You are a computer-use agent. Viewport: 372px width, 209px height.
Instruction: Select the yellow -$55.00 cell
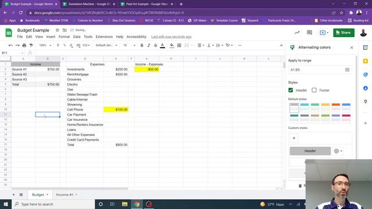(146, 70)
